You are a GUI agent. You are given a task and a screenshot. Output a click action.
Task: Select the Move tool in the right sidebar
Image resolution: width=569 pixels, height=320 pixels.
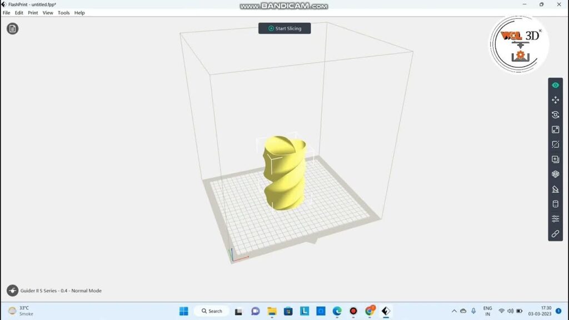point(555,100)
